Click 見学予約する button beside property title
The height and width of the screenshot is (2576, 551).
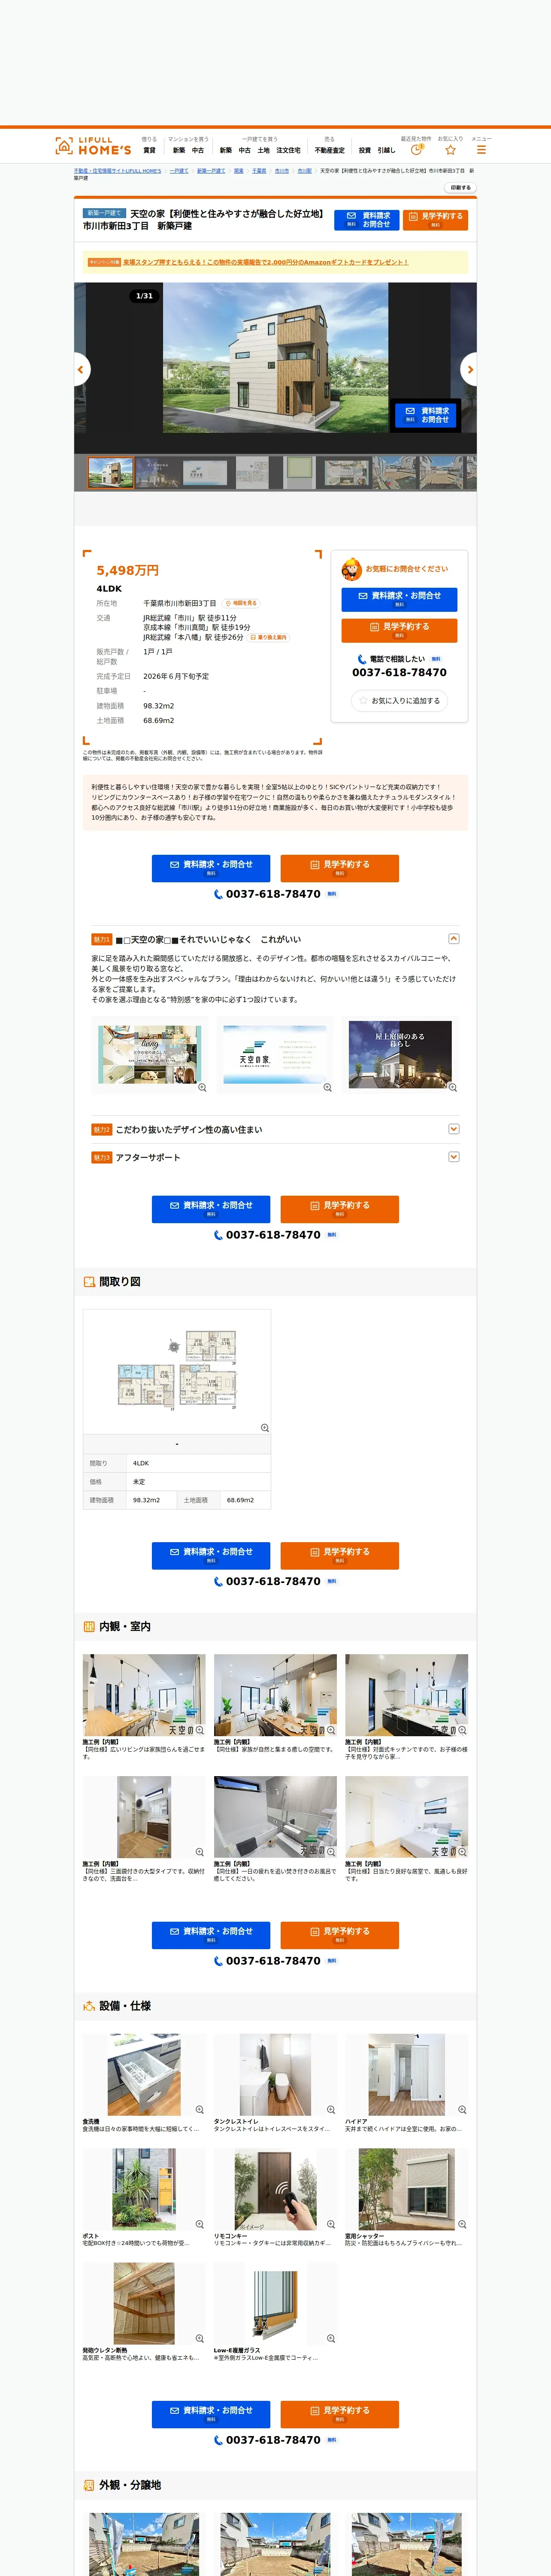(x=435, y=220)
